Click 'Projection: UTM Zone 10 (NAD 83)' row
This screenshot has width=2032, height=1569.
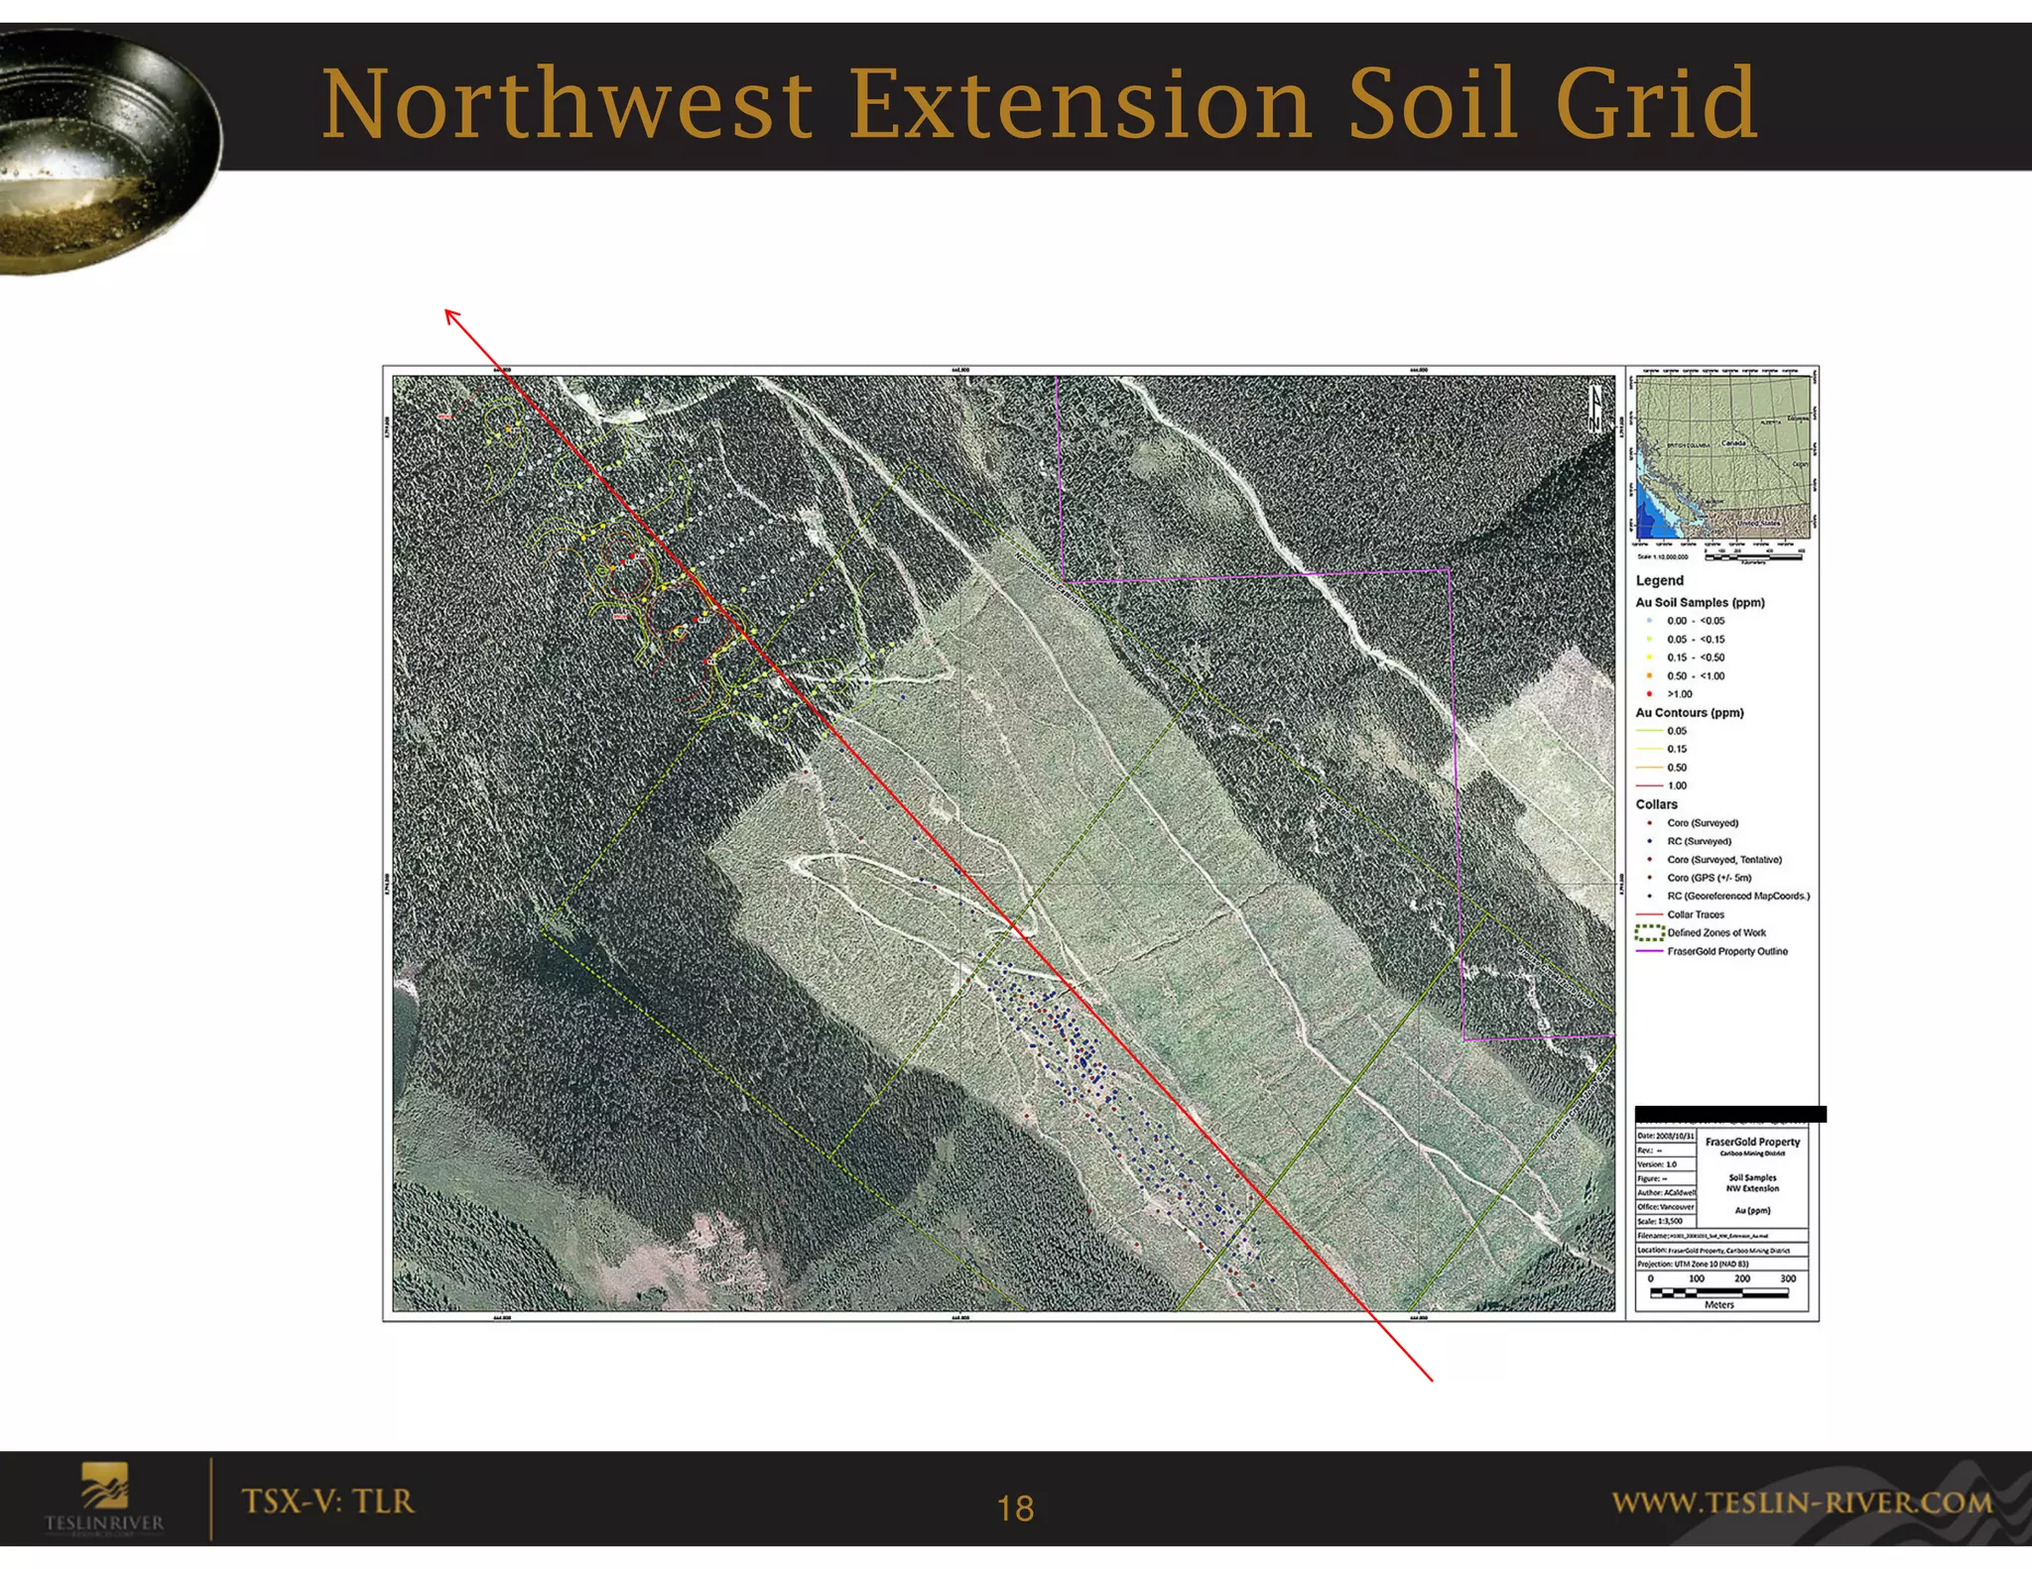click(1721, 1265)
